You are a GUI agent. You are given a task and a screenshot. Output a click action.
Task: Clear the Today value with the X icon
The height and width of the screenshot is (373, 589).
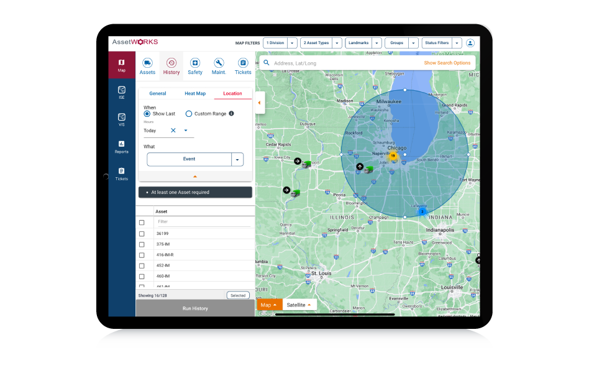coord(173,130)
